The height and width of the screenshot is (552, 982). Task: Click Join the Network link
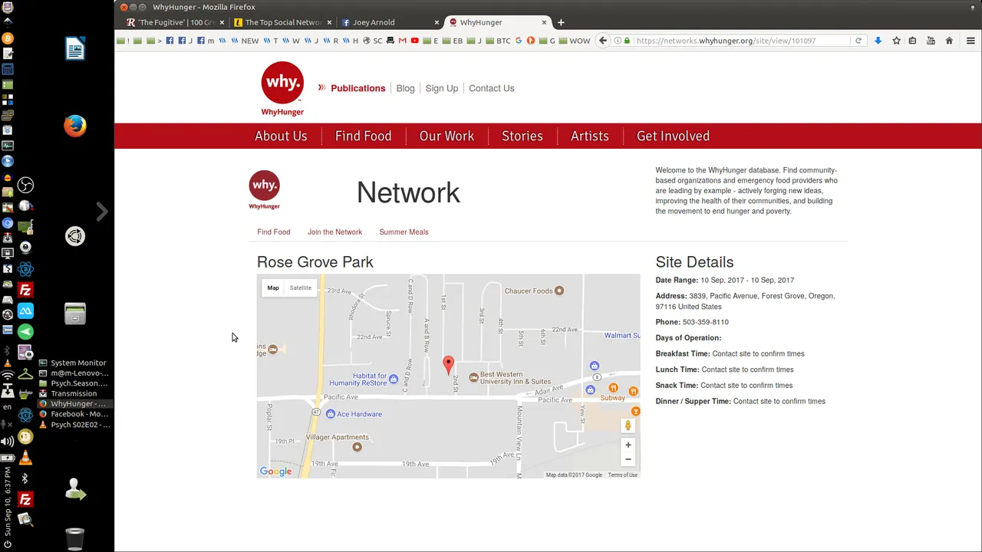[334, 232]
